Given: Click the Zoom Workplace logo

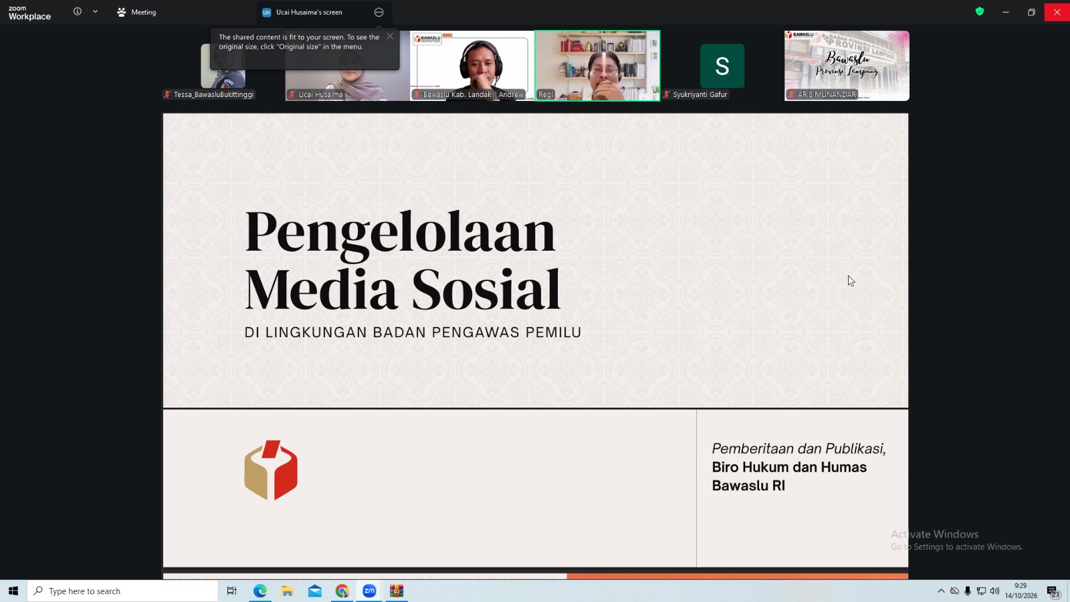Looking at the screenshot, I should tap(29, 13).
